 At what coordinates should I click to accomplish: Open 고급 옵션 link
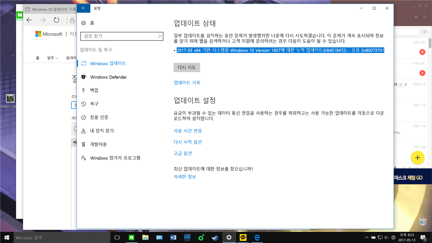coord(183,154)
